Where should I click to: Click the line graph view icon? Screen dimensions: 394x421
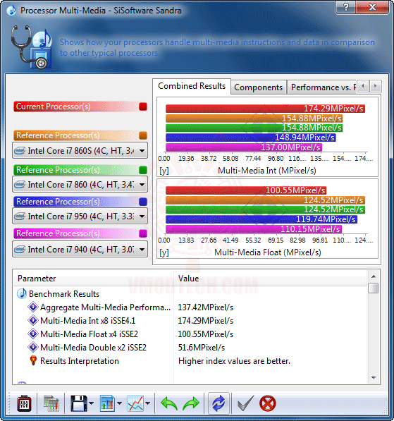pos(135,403)
